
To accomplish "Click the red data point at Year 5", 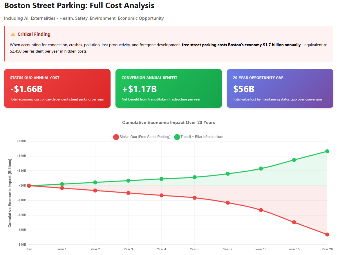I will pos(194,198).
